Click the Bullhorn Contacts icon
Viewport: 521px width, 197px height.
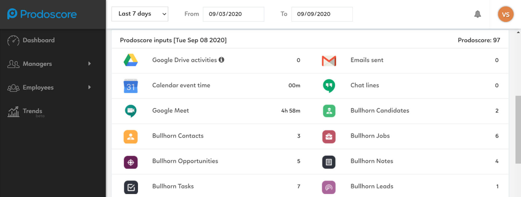click(x=131, y=137)
